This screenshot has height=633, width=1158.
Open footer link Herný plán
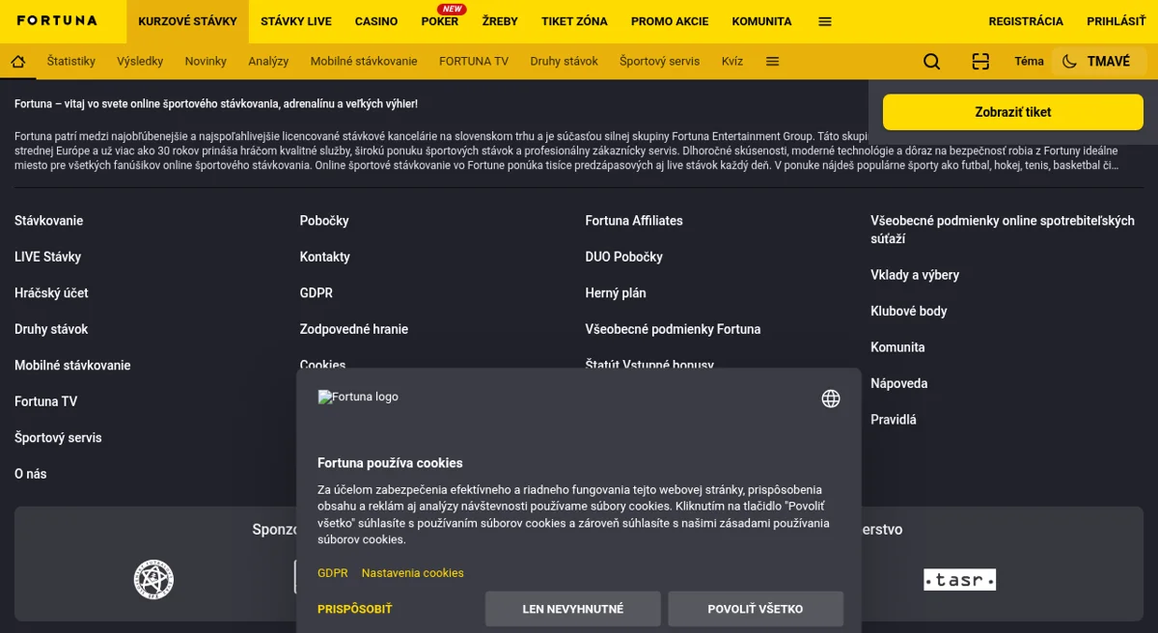(x=616, y=293)
